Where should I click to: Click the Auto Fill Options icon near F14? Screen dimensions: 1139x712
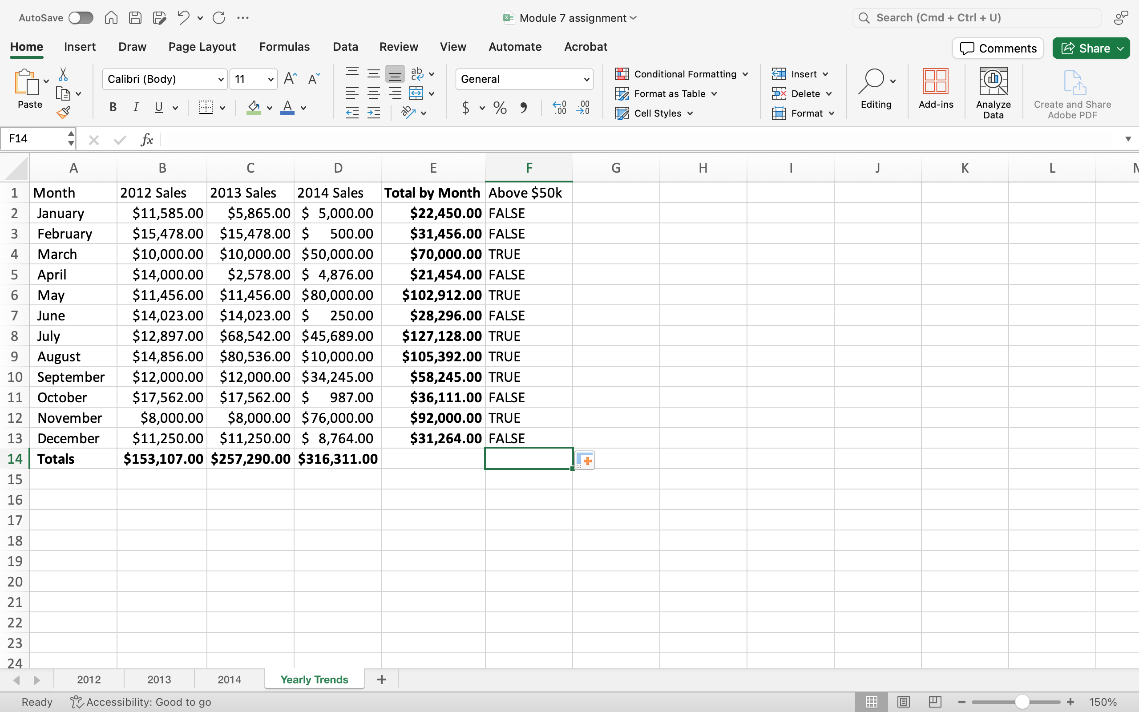[585, 460]
